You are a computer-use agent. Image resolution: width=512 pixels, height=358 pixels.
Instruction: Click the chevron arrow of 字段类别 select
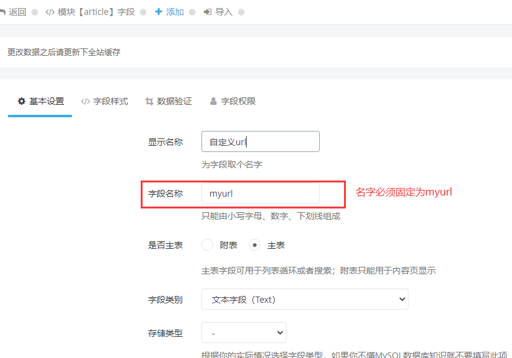point(402,299)
